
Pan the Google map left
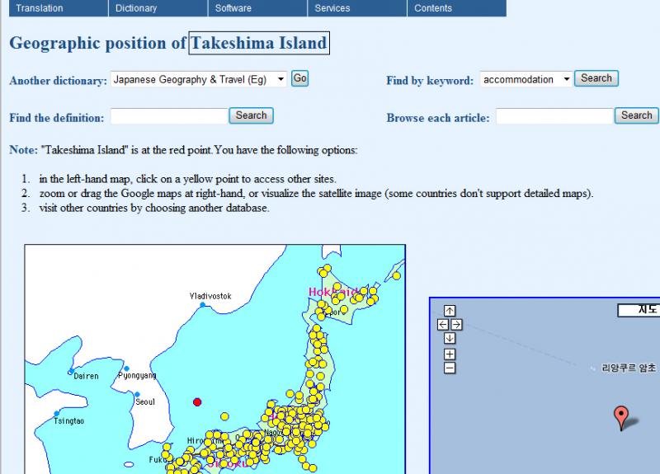tap(442, 325)
